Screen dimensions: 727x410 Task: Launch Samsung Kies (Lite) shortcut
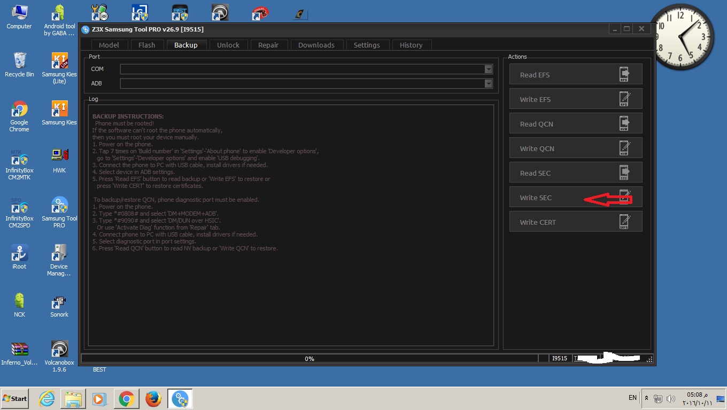tap(59, 68)
